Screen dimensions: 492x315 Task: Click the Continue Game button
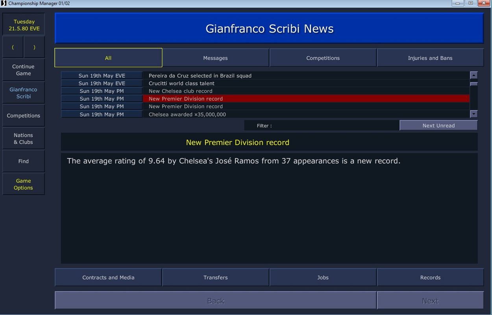[24, 70]
